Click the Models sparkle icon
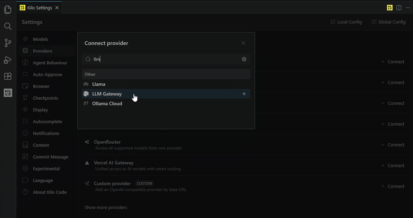 25,39
